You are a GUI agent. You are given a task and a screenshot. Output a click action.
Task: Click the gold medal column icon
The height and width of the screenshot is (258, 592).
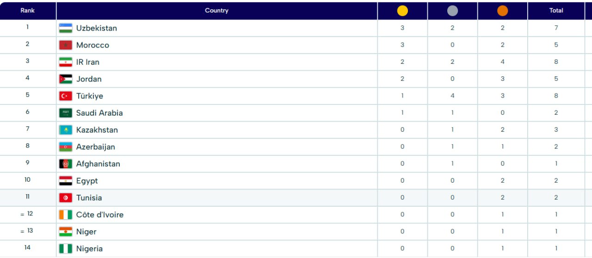[402, 11]
